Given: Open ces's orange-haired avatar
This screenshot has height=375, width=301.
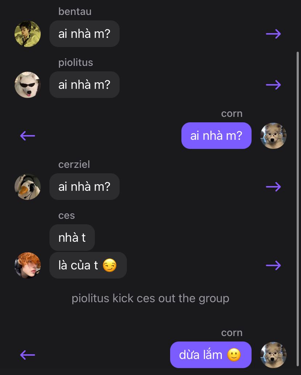Looking at the screenshot, I should 28,265.
